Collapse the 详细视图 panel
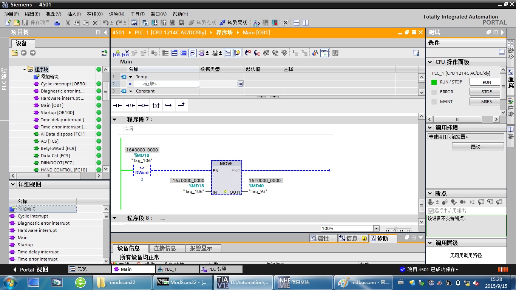The width and height of the screenshot is (516, 290). [13, 185]
